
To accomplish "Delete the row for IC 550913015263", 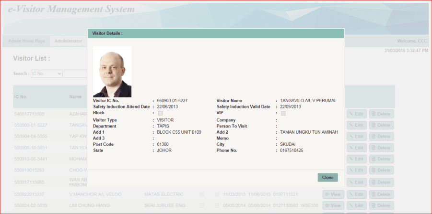I will point(381,170).
